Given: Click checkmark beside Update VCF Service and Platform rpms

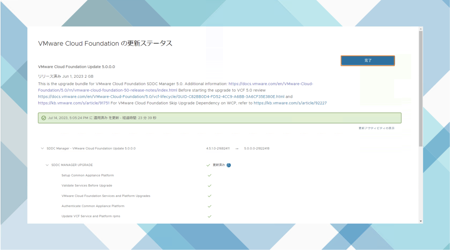Looking at the screenshot, I should [x=210, y=217].
